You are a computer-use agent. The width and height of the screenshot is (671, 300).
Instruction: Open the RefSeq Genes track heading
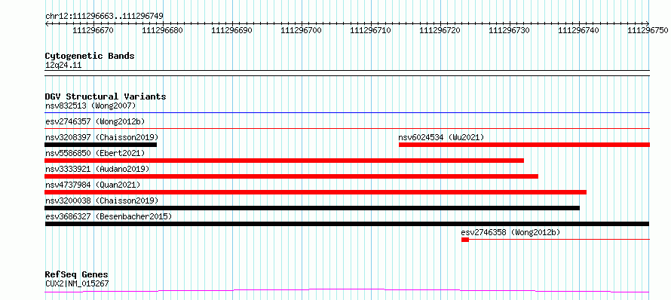coord(77,275)
